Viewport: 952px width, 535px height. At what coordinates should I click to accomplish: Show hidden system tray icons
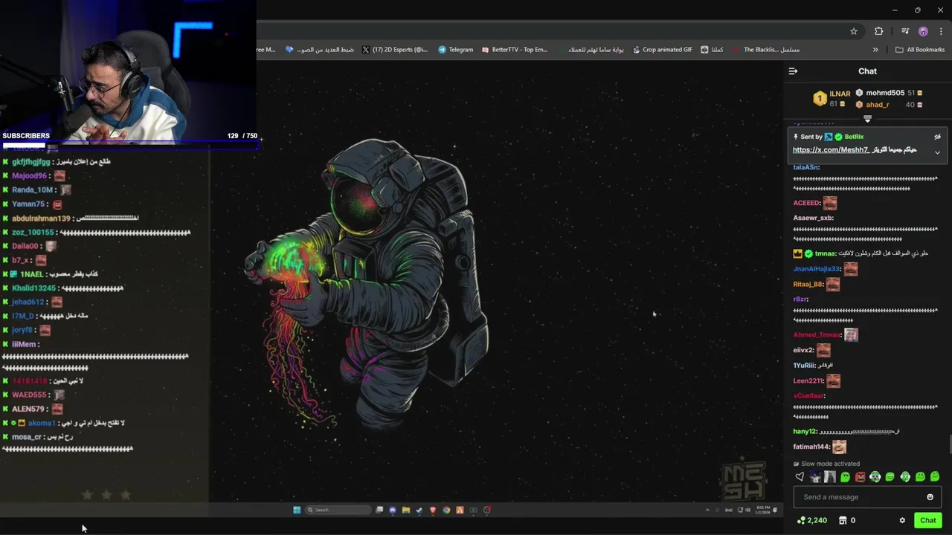[707, 510]
